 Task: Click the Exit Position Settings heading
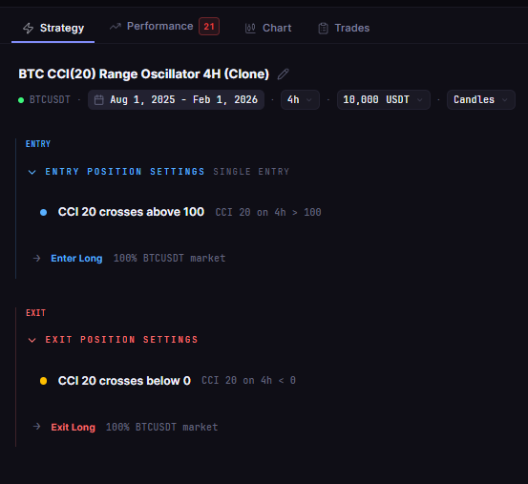[121, 340]
